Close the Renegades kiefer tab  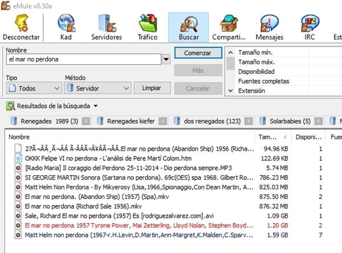pyautogui.click(x=162, y=121)
